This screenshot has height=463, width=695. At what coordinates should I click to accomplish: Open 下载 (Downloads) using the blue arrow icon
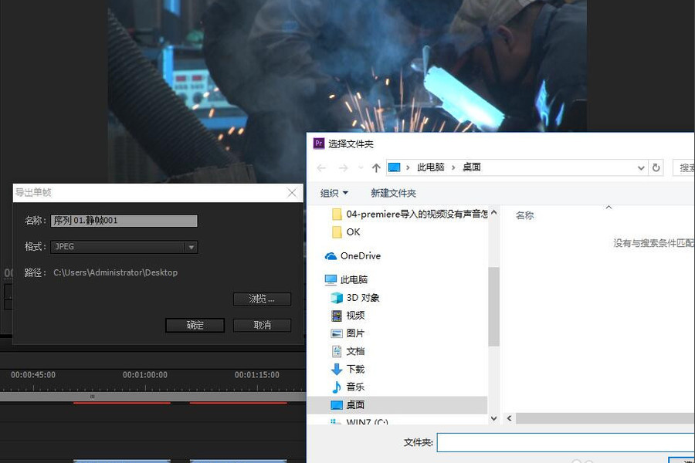point(335,368)
